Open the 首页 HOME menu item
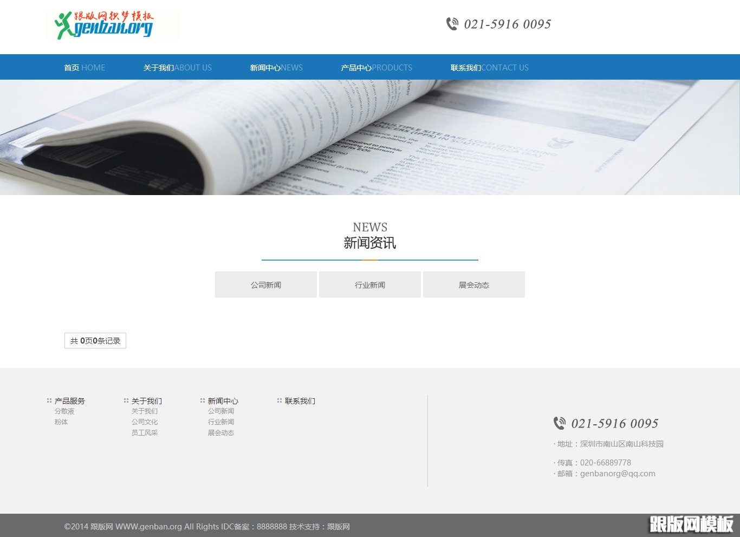Image resolution: width=740 pixels, height=537 pixels. click(85, 68)
